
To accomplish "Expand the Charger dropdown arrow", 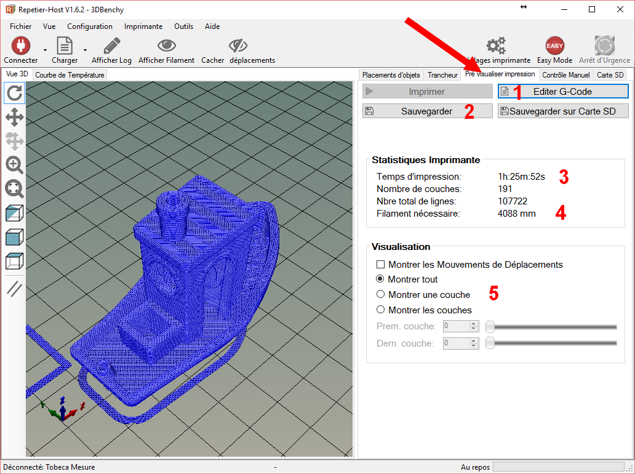I will tap(85, 50).
